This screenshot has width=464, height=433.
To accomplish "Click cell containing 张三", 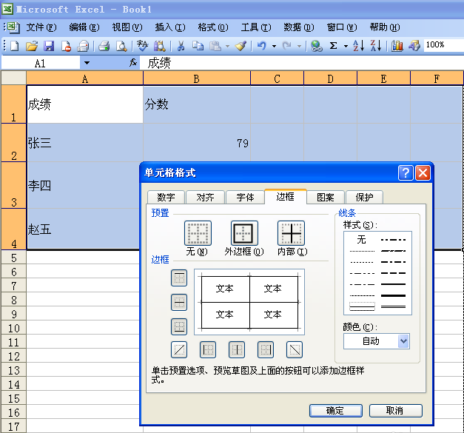I will pyautogui.click(x=85, y=143).
